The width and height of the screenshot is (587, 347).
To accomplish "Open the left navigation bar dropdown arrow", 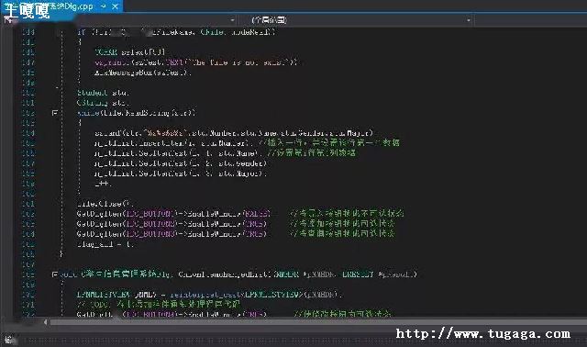I will point(232,20).
